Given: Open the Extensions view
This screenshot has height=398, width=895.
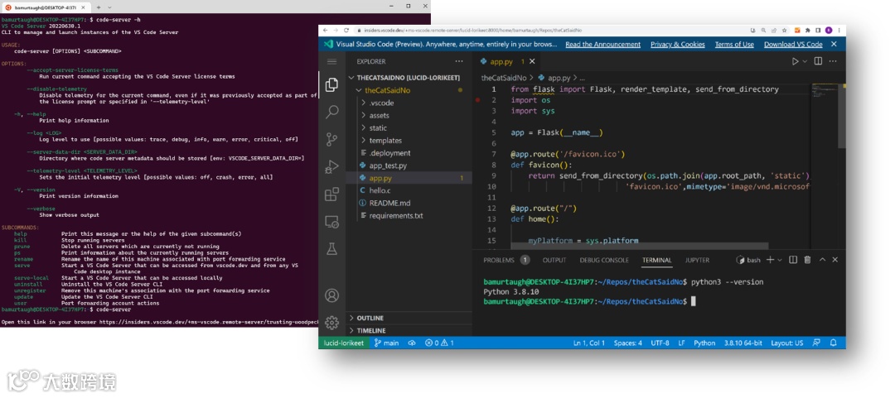Looking at the screenshot, I should click(x=331, y=194).
